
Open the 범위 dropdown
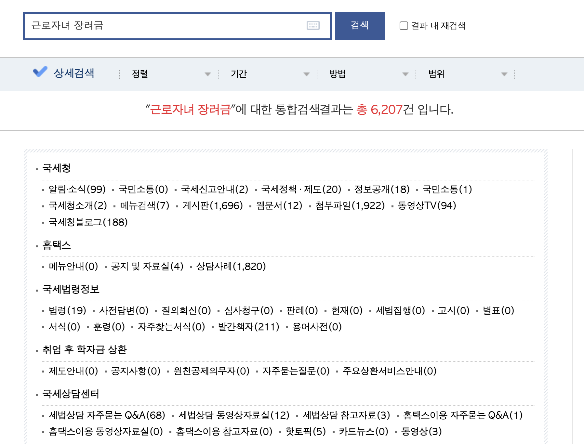(468, 74)
